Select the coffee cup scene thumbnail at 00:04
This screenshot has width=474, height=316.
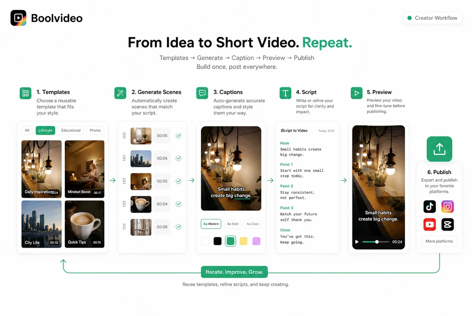pyautogui.click(x=141, y=204)
